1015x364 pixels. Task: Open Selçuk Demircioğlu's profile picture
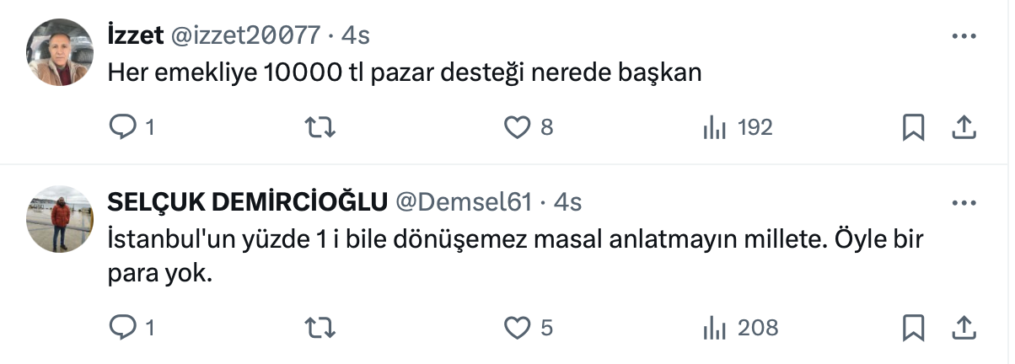pos(60,219)
